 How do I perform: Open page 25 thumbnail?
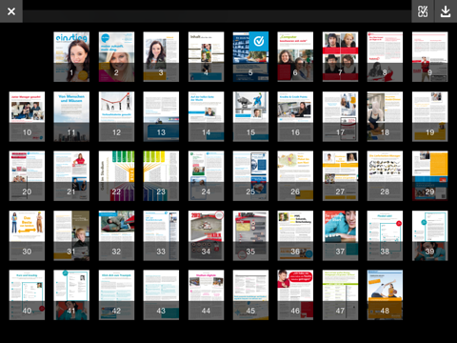pyautogui.click(x=250, y=176)
